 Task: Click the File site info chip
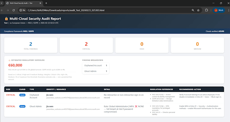tap(23, 10)
